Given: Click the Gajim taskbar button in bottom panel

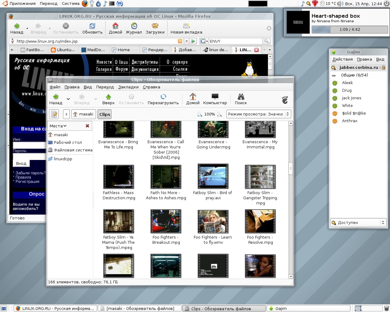Looking at the screenshot, I should 309,308.
